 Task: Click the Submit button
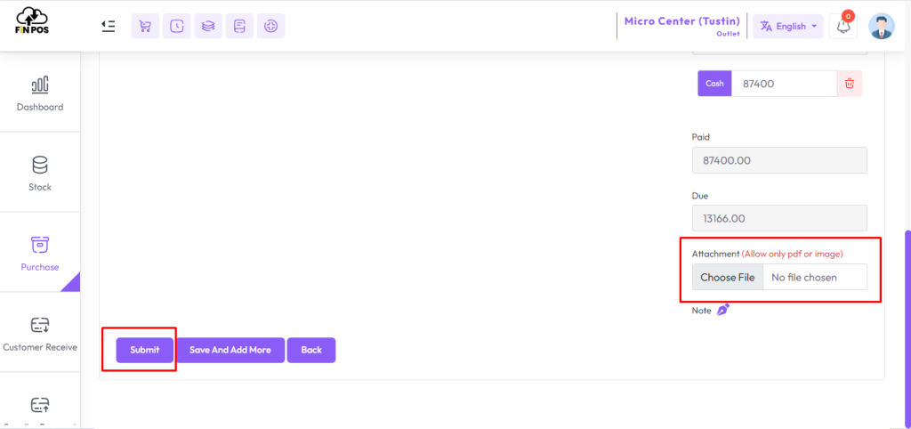point(145,350)
